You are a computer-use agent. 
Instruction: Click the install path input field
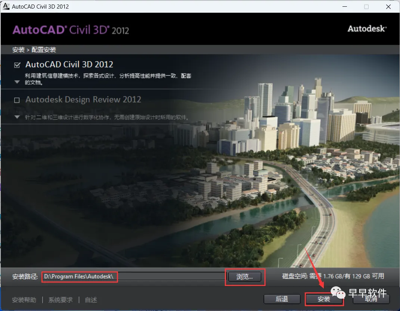134,277
